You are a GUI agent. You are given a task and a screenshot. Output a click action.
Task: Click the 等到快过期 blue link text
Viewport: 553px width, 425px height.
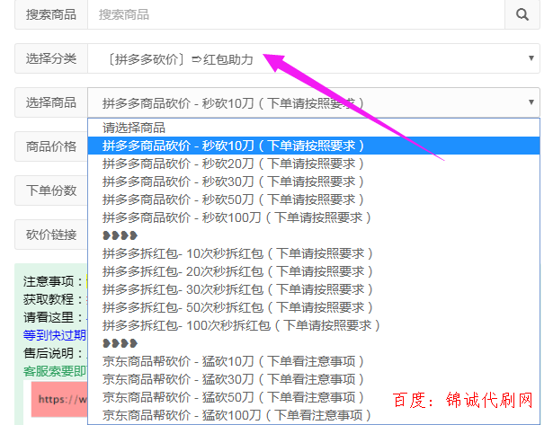click(x=54, y=334)
